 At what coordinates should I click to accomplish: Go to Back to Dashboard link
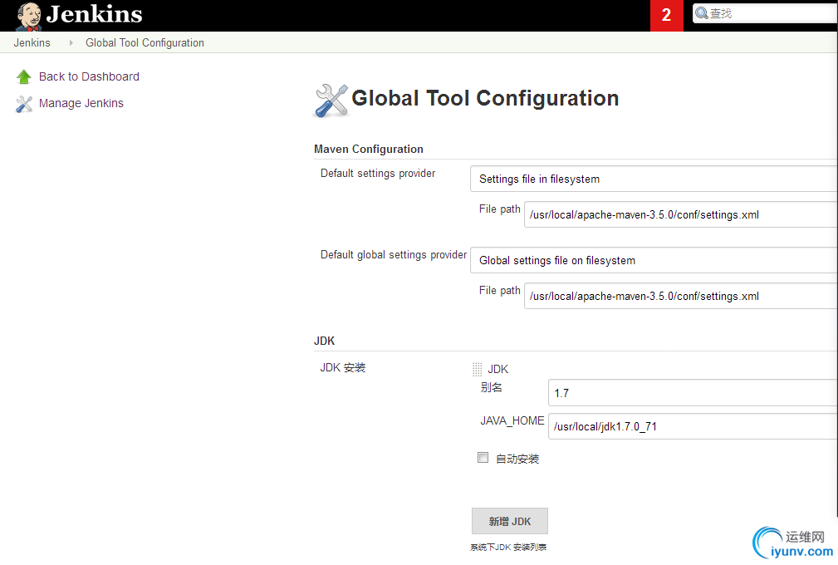89,76
